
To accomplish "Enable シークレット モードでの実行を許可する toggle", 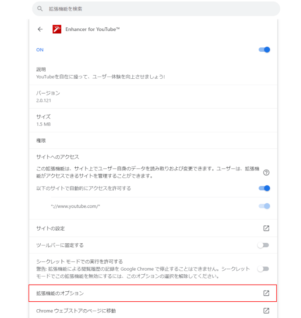I will click(x=263, y=269).
